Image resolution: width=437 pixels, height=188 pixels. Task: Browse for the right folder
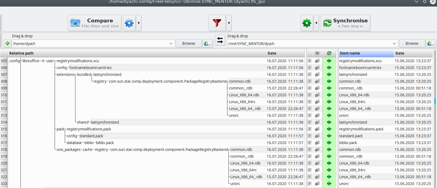tap(412, 43)
